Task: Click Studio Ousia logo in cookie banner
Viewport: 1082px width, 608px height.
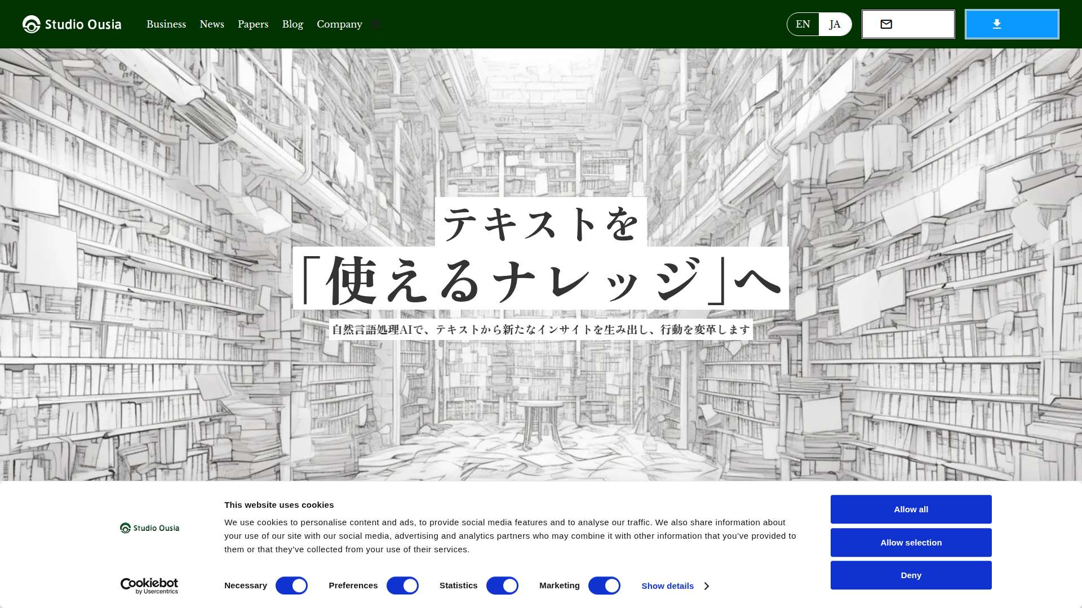Action: tap(149, 528)
